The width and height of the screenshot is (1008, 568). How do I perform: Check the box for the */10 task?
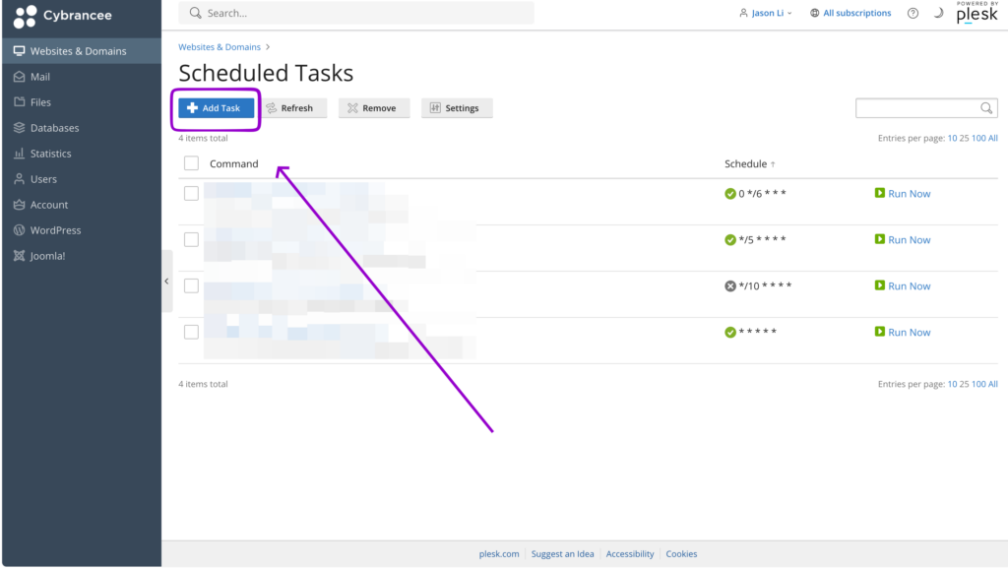[191, 285]
